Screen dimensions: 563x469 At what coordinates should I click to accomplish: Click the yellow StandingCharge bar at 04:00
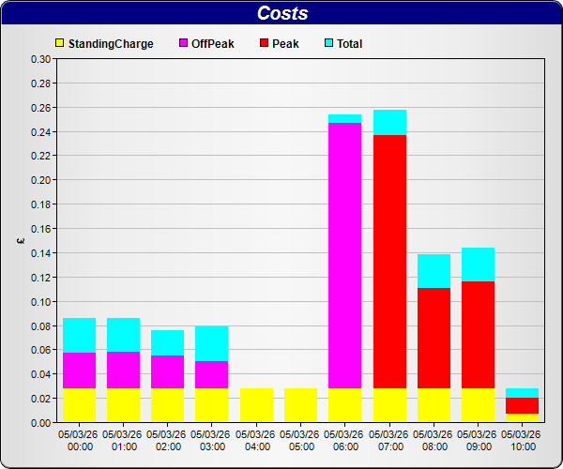pyautogui.click(x=256, y=405)
